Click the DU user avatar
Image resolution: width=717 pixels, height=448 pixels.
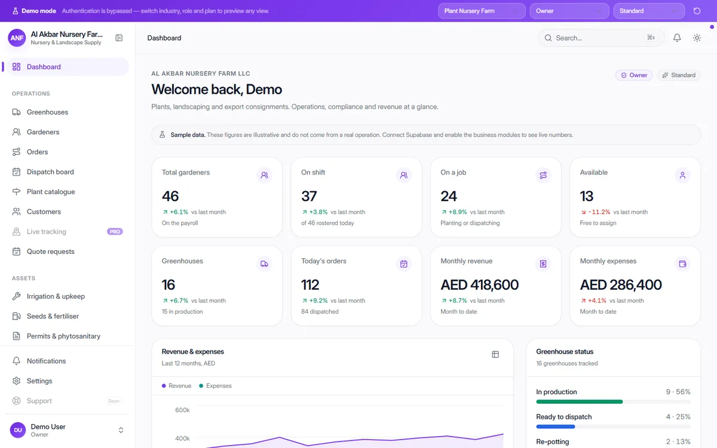(x=18, y=430)
